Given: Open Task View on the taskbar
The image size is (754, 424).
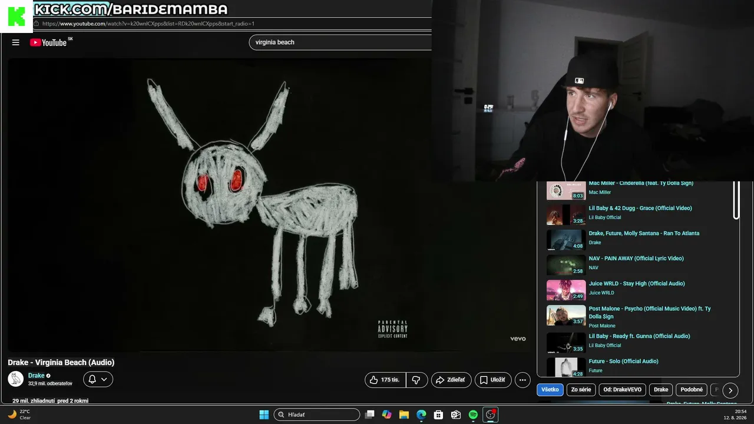Looking at the screenshot, I should point(370,415).
